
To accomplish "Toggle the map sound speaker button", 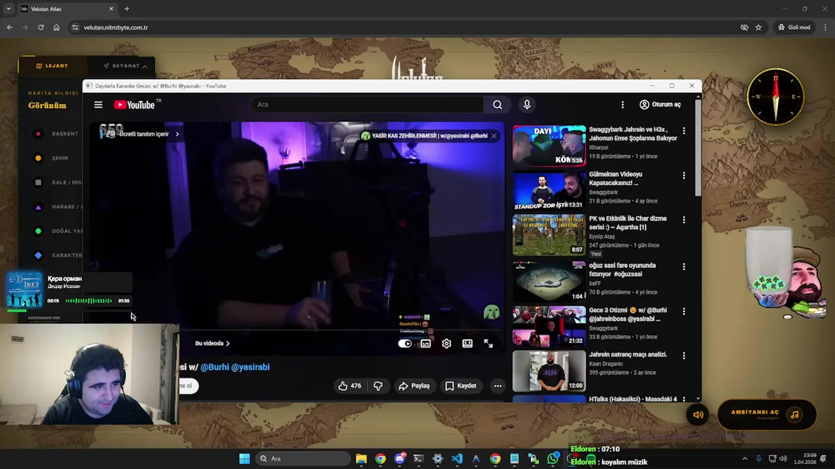I will [x=697, y=415].
